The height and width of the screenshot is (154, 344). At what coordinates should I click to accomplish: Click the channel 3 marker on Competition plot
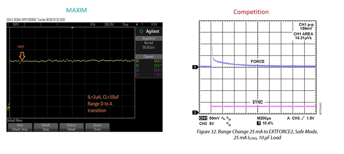(195, 113)
